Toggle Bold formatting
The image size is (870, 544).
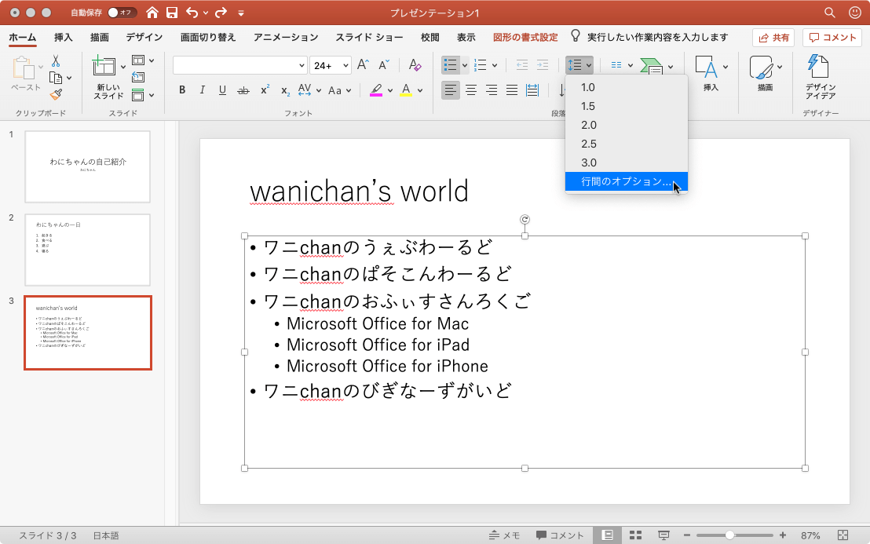click(x=182, y=90)
